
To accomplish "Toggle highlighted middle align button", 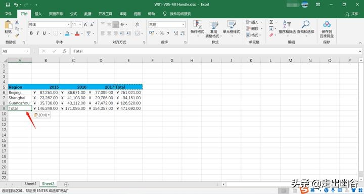I will coord(116,24).
